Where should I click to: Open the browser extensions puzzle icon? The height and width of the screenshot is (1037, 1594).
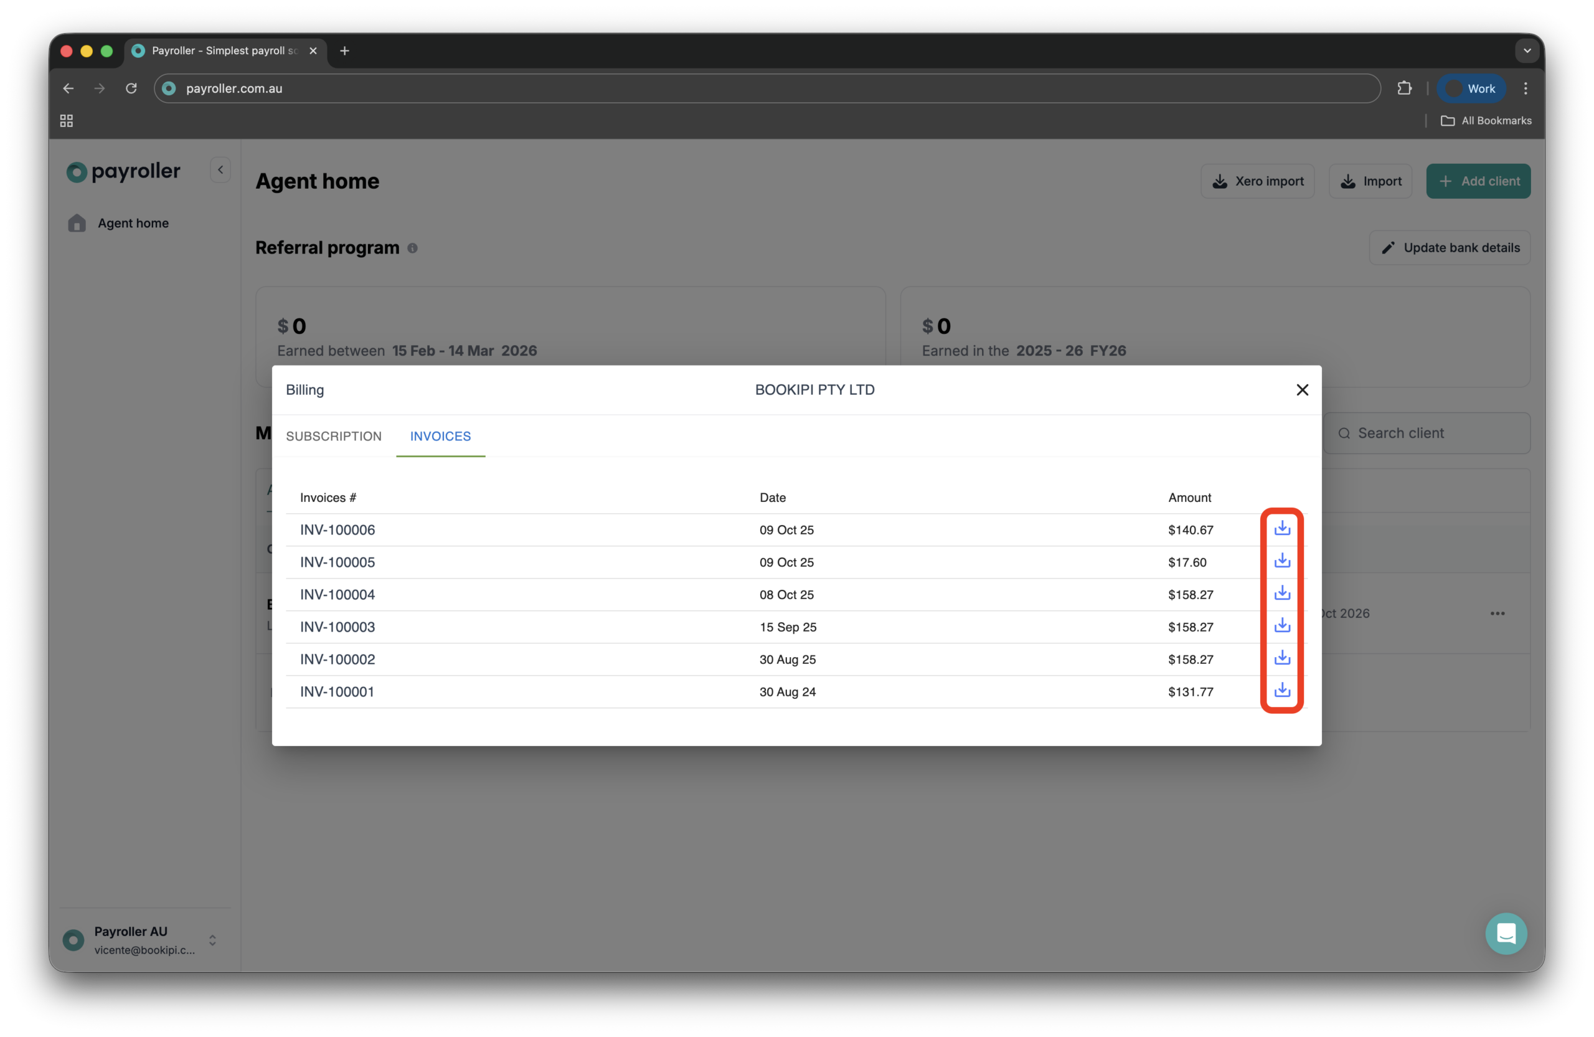[x=1406, y=88]
